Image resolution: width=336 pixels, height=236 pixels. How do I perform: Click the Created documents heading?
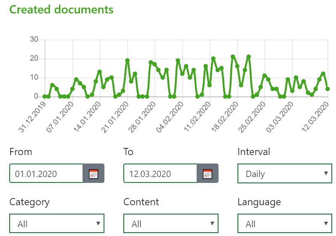coord(61,9)
